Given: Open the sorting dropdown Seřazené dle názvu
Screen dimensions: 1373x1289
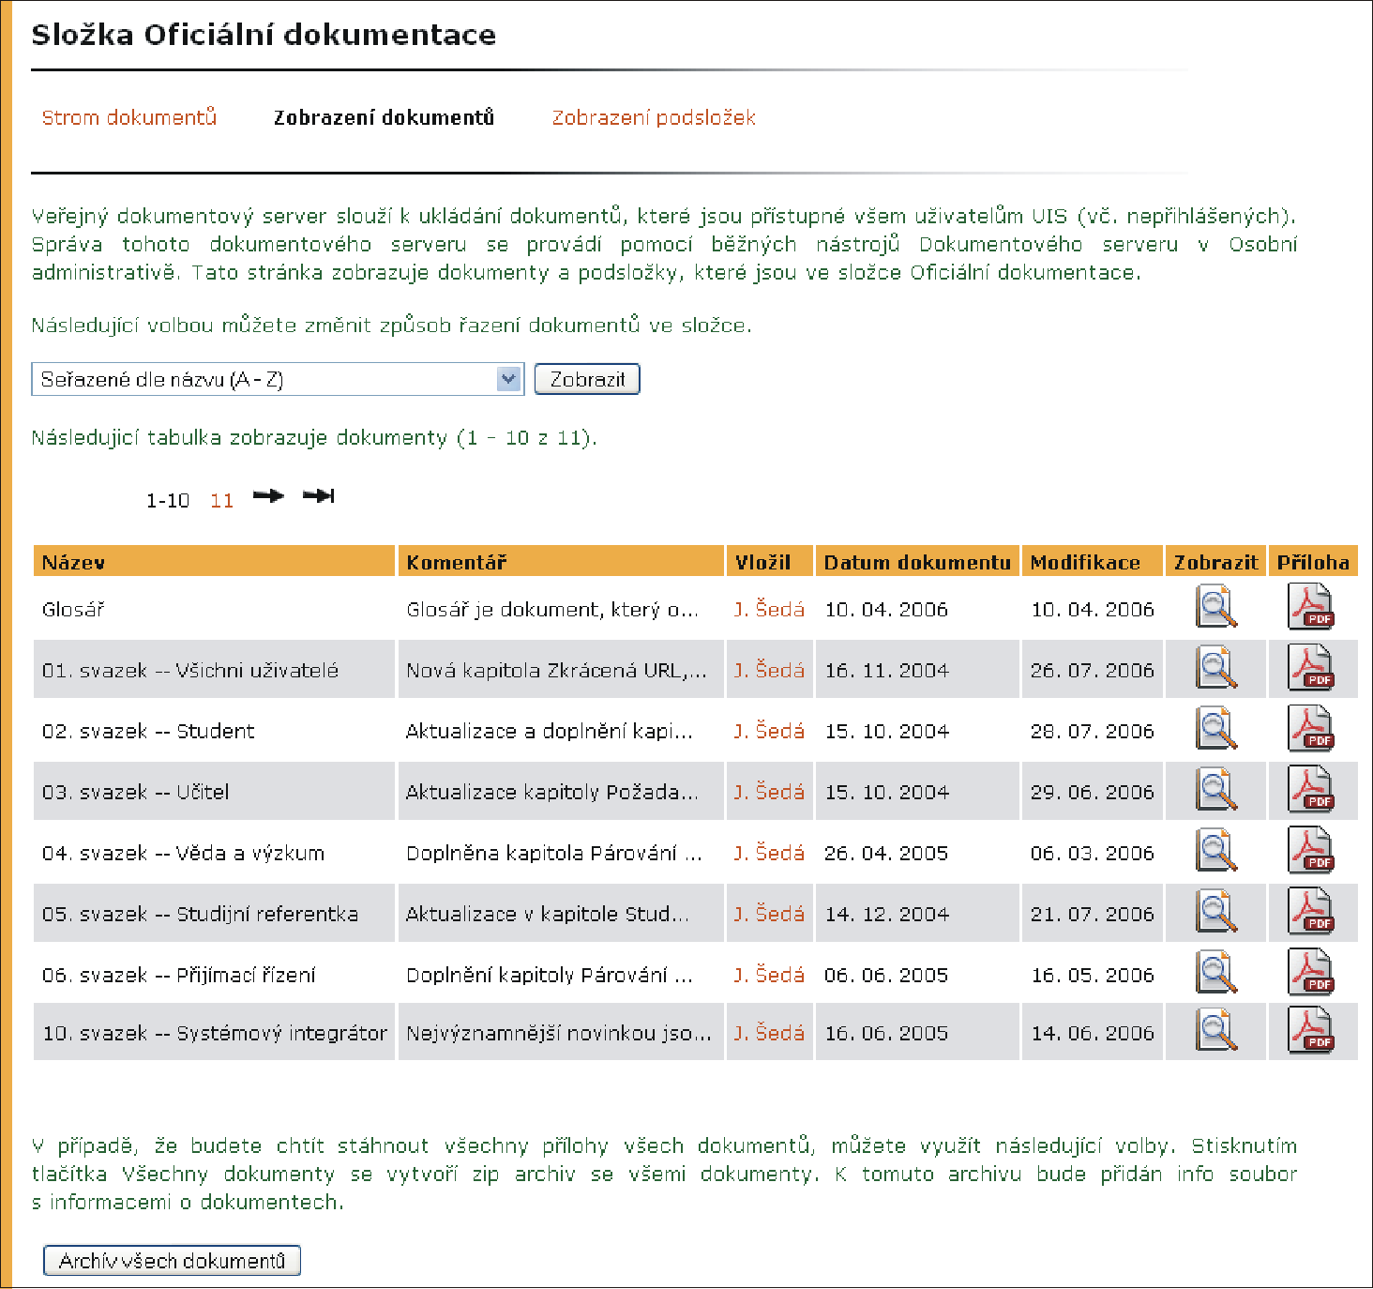Looking at the screenshot, I should coord(278,379).
